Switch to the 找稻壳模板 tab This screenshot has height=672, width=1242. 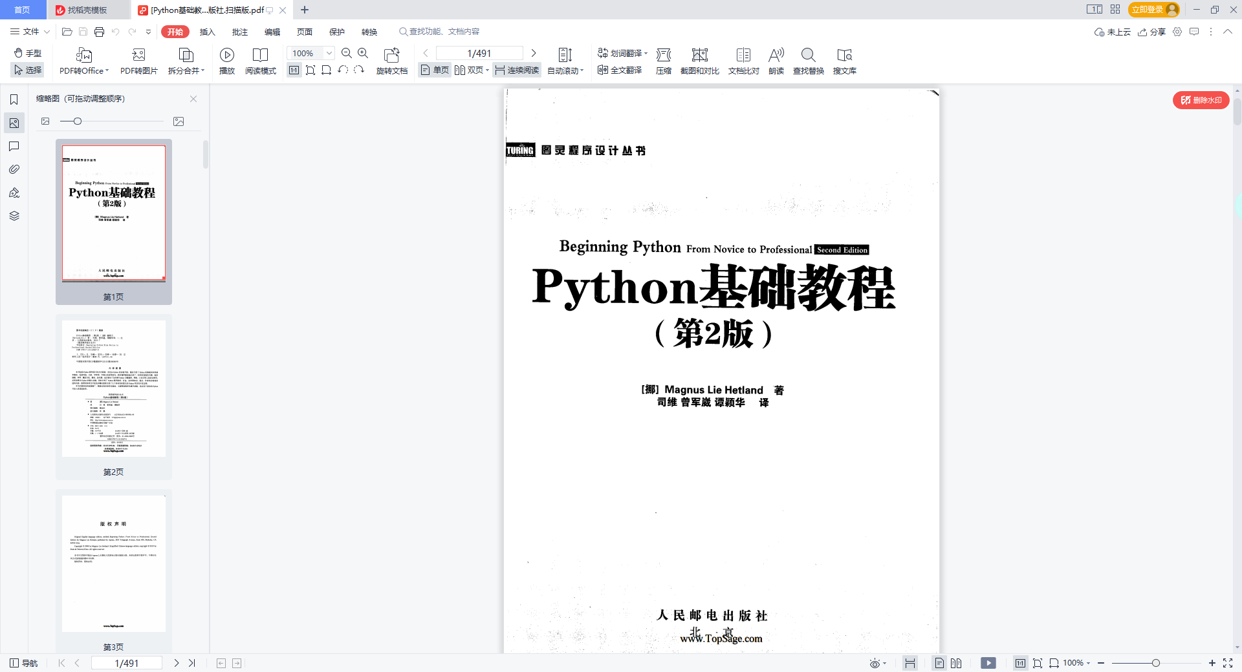[x=87, y=10]
